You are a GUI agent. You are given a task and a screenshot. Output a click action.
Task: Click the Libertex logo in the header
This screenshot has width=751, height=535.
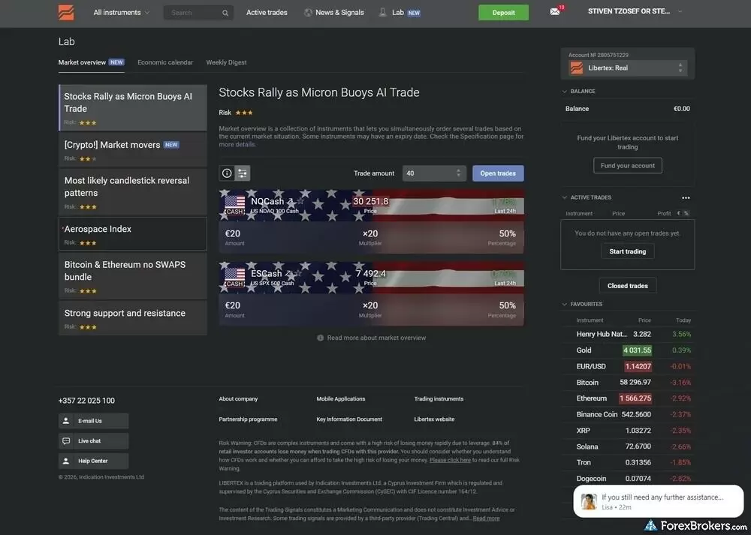click(x=66, y=13)
